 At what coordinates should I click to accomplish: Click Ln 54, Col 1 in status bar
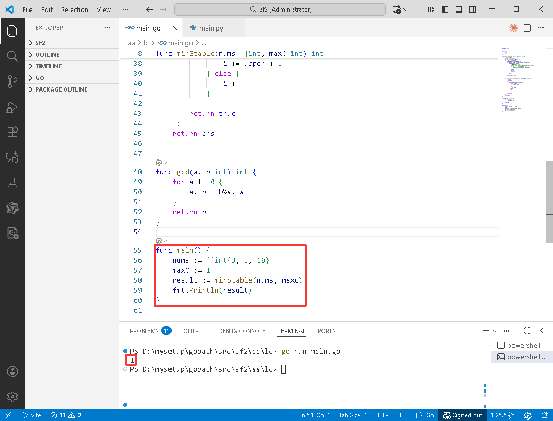pos(314,415)
